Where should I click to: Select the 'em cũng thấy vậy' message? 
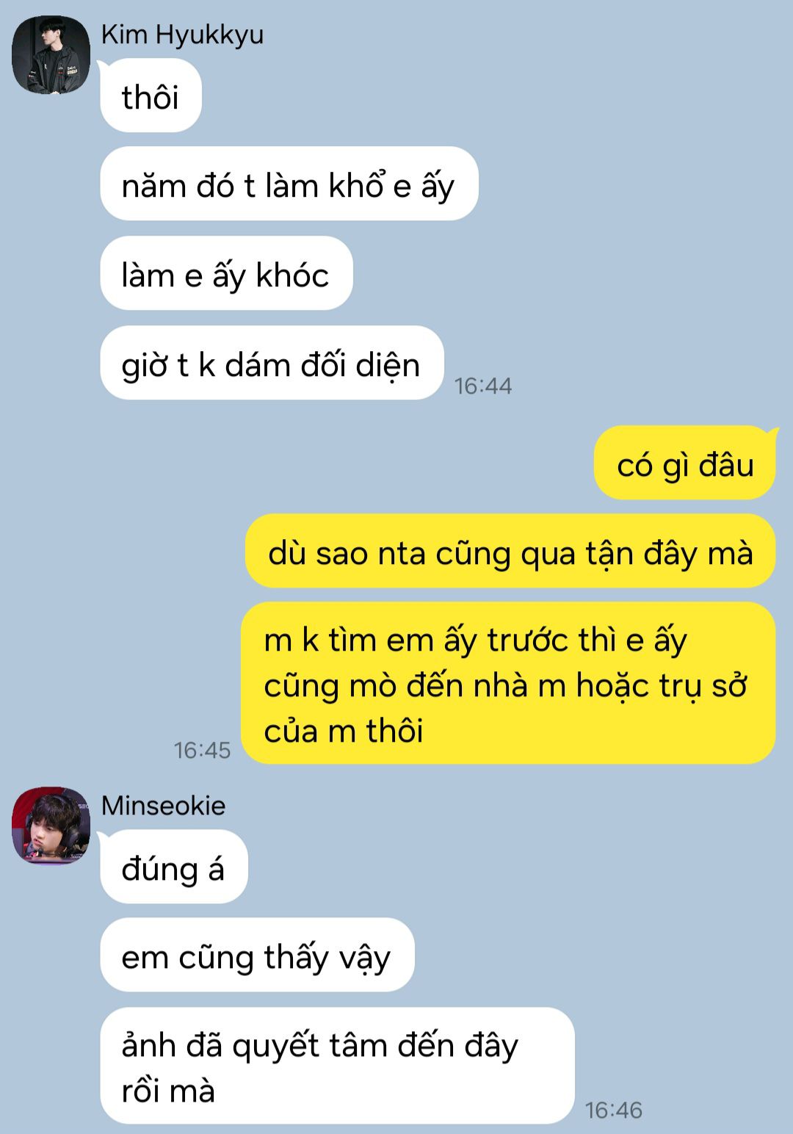(257, 956)
